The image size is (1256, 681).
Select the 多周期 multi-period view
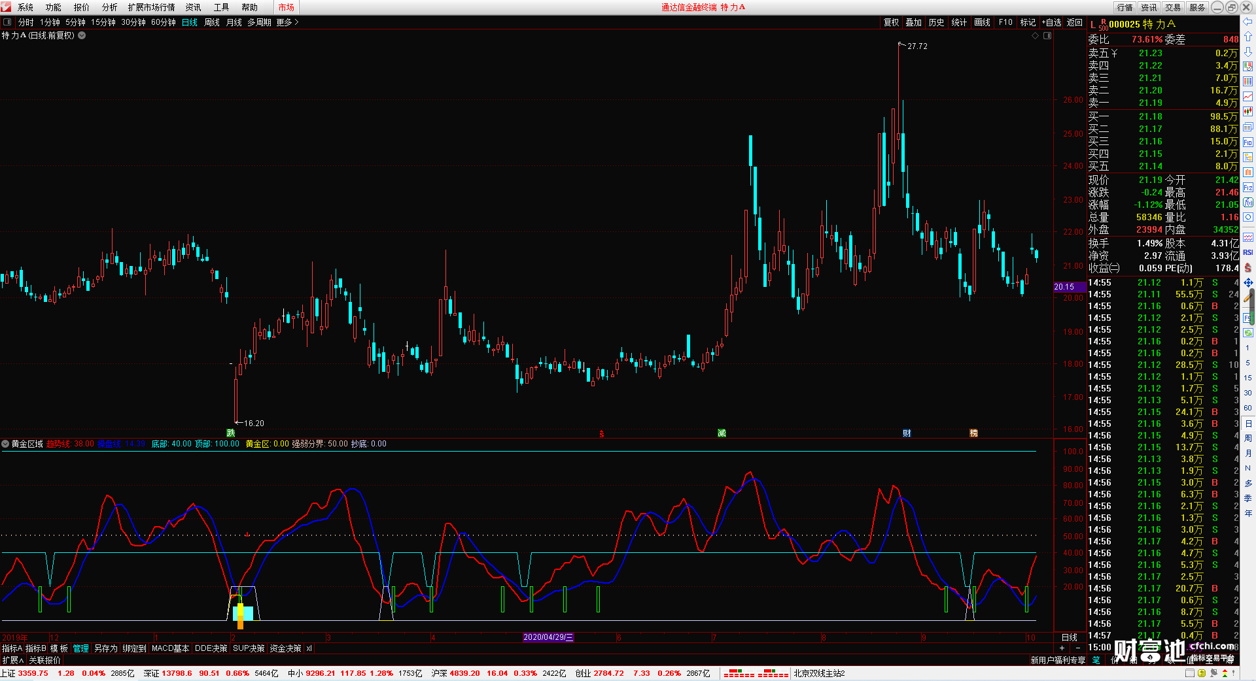point(259,22)
